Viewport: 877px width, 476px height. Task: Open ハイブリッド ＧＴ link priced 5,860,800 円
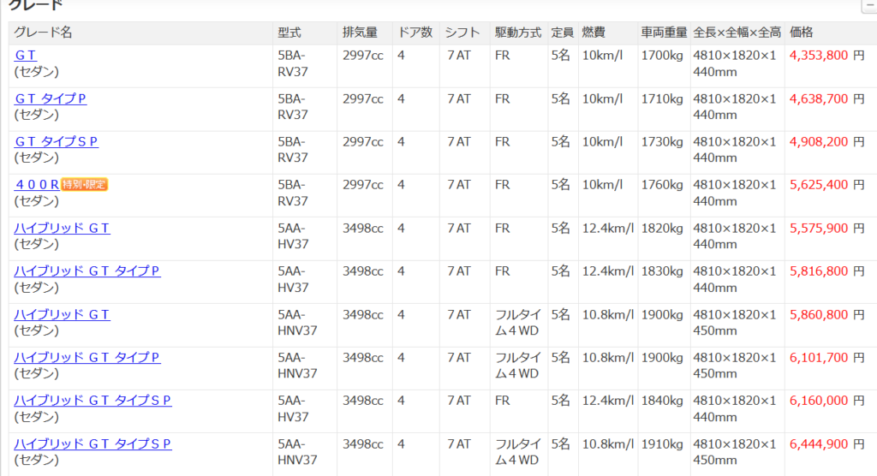point(63,314)
